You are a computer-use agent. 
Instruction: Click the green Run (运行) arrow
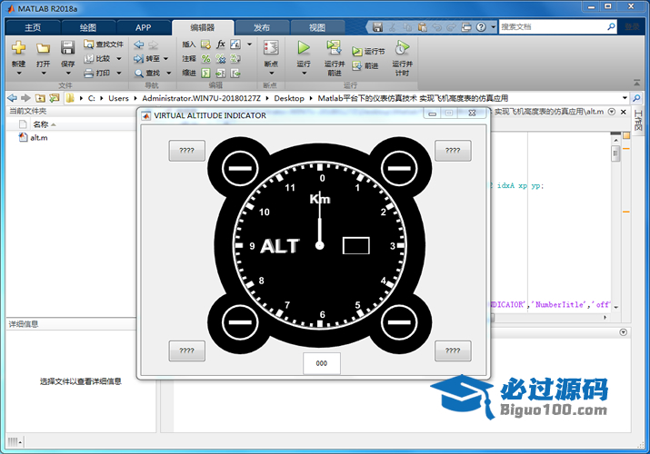coord(304,47)
